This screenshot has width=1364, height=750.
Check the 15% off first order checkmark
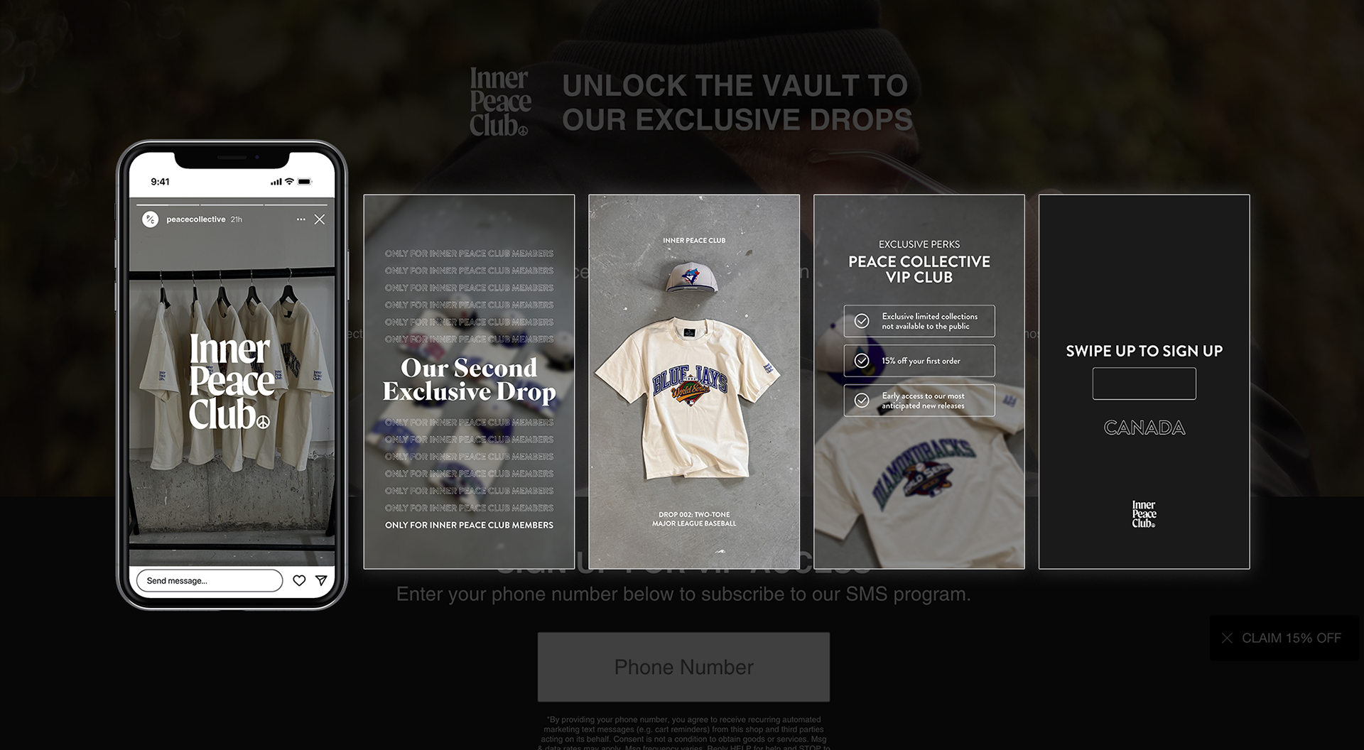(862, 361)
